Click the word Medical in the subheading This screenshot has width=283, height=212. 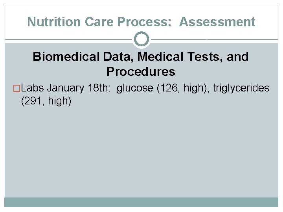[160, 57]
